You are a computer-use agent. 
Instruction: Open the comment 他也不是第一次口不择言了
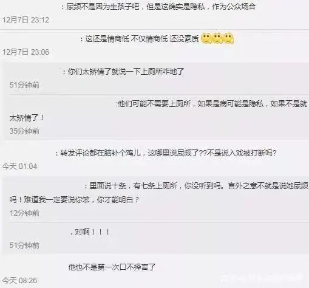[x=112, y=267]
